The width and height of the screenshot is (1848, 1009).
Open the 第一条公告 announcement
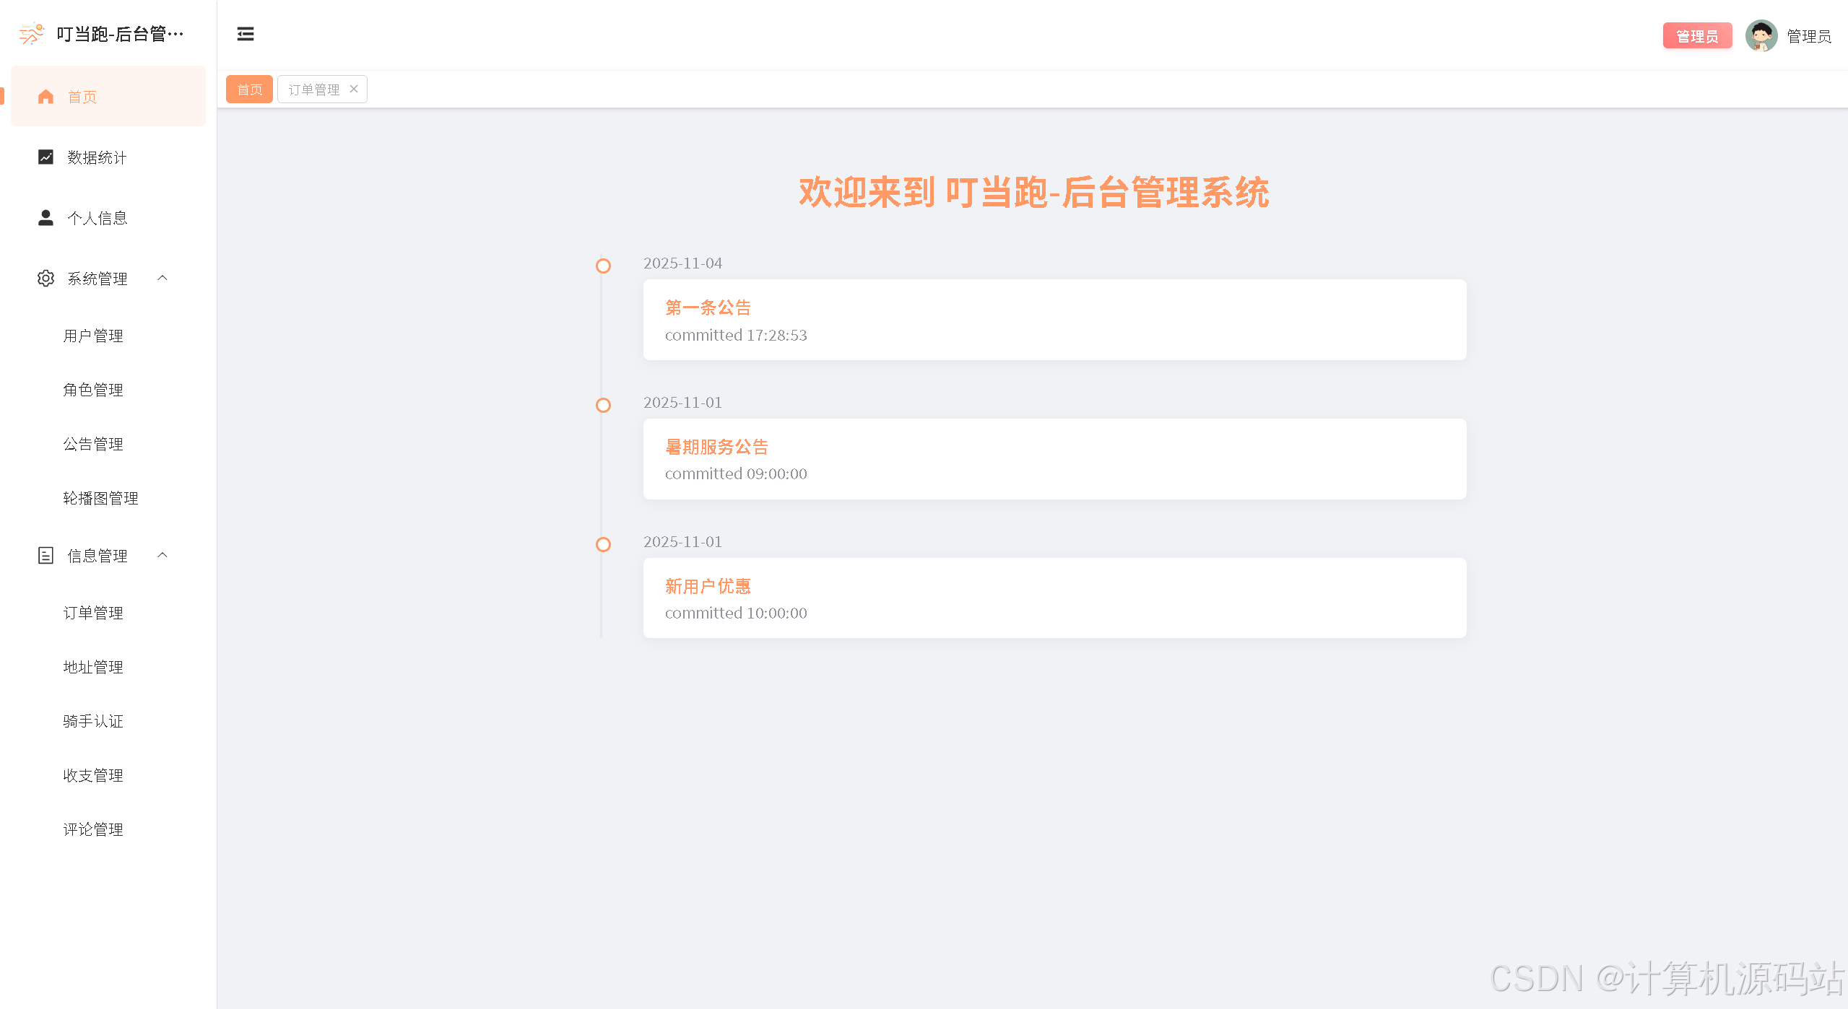[x=708, y=307]
